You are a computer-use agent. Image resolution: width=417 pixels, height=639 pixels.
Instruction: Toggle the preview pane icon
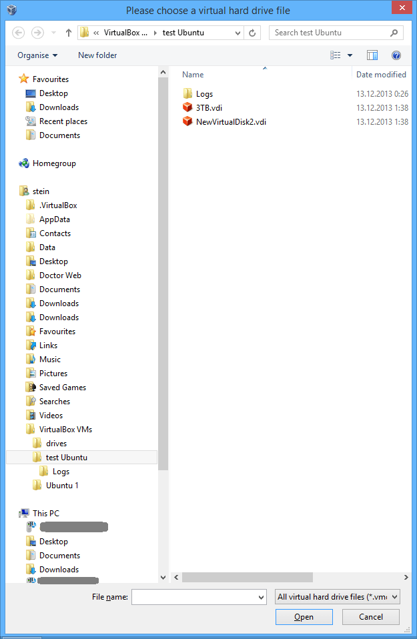click(372, 55)
